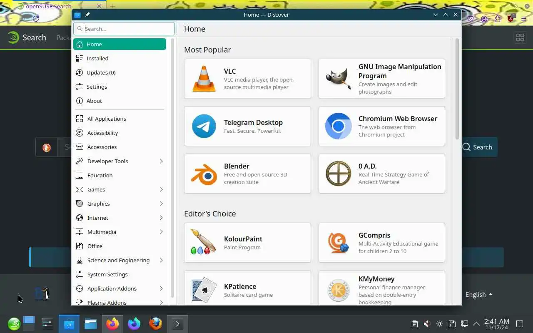Open the network connections tray icon
The width and height of the screenshot is (533, 333).
point(465,323)
